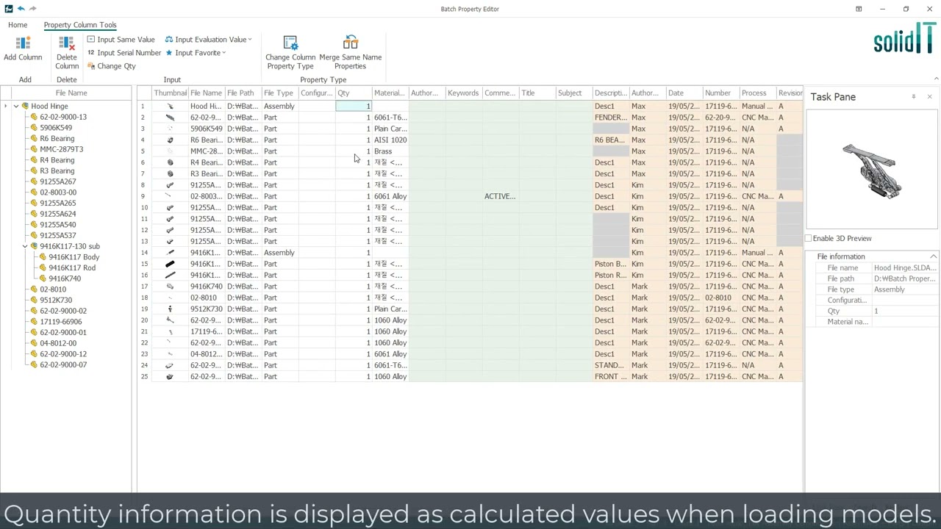Select row number 14 header
The height and width of the screenshot is (529, 941).
[144, 253]
